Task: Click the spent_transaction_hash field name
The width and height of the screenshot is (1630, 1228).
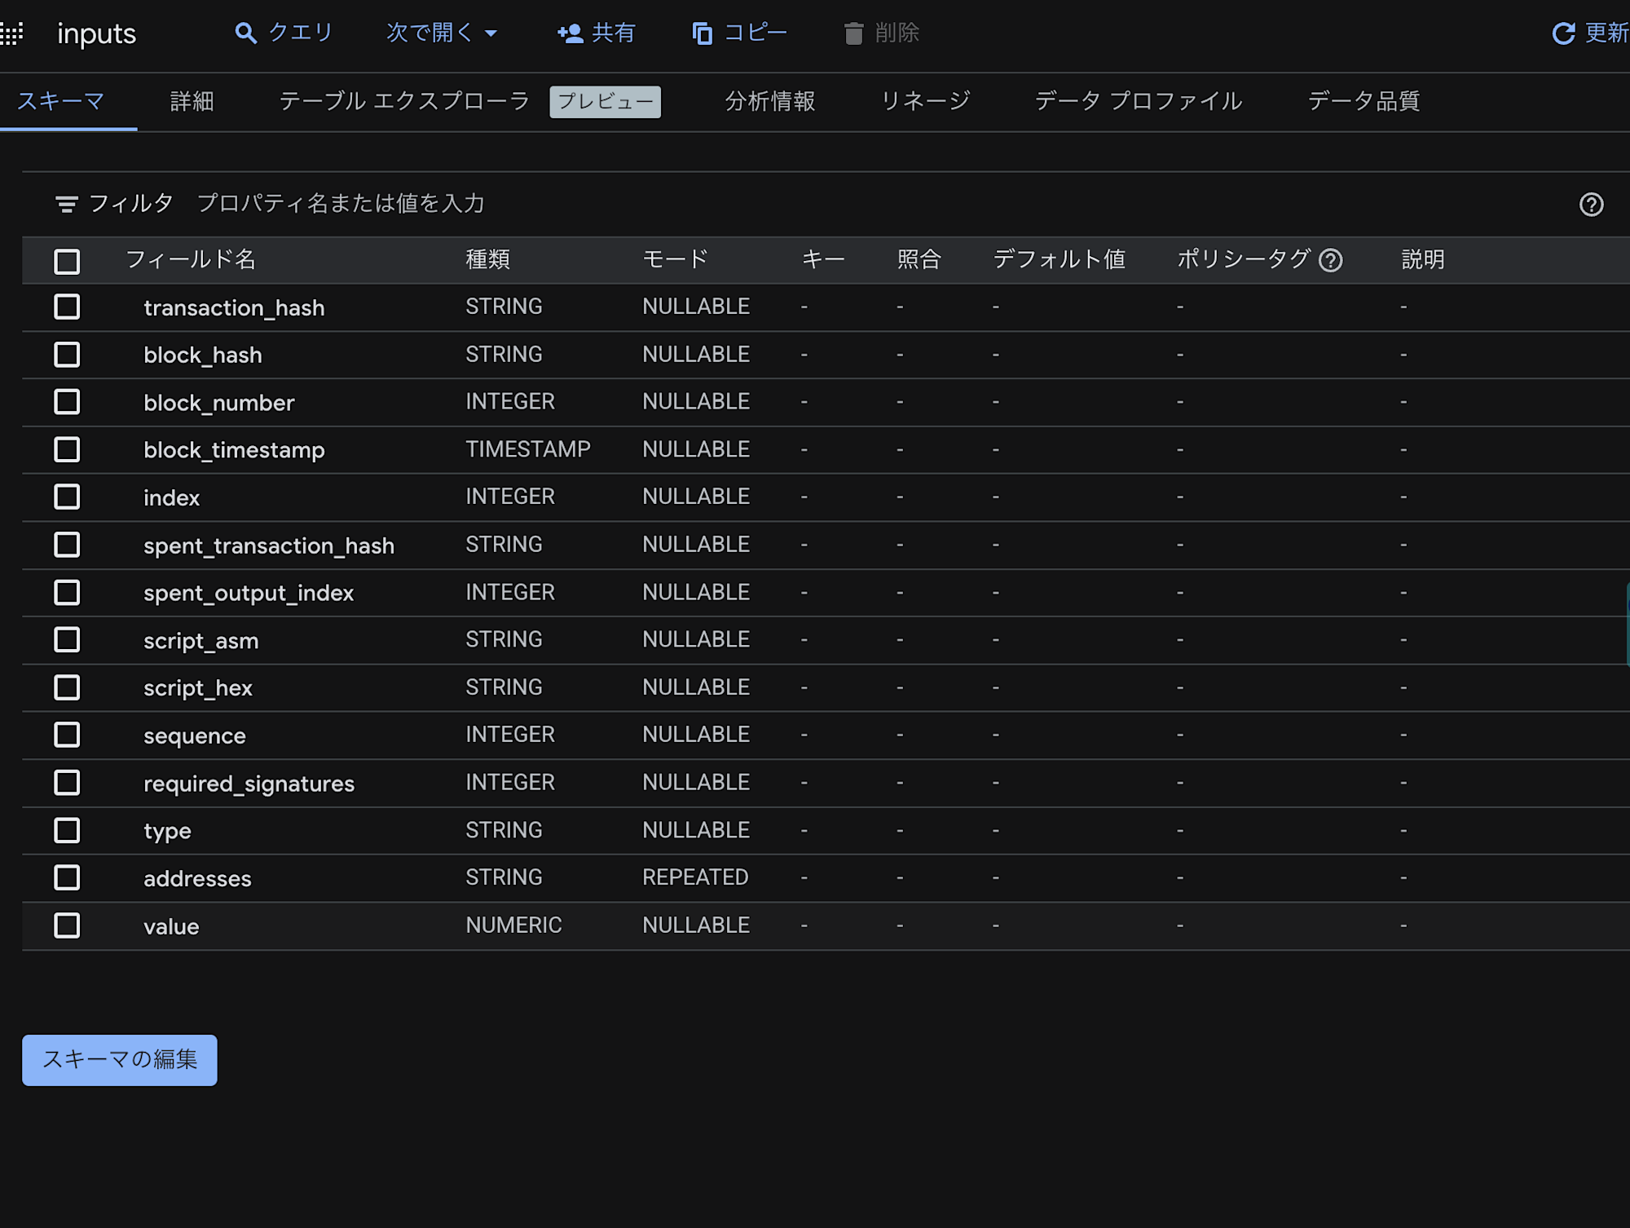Action: click(x=269, y=546)
